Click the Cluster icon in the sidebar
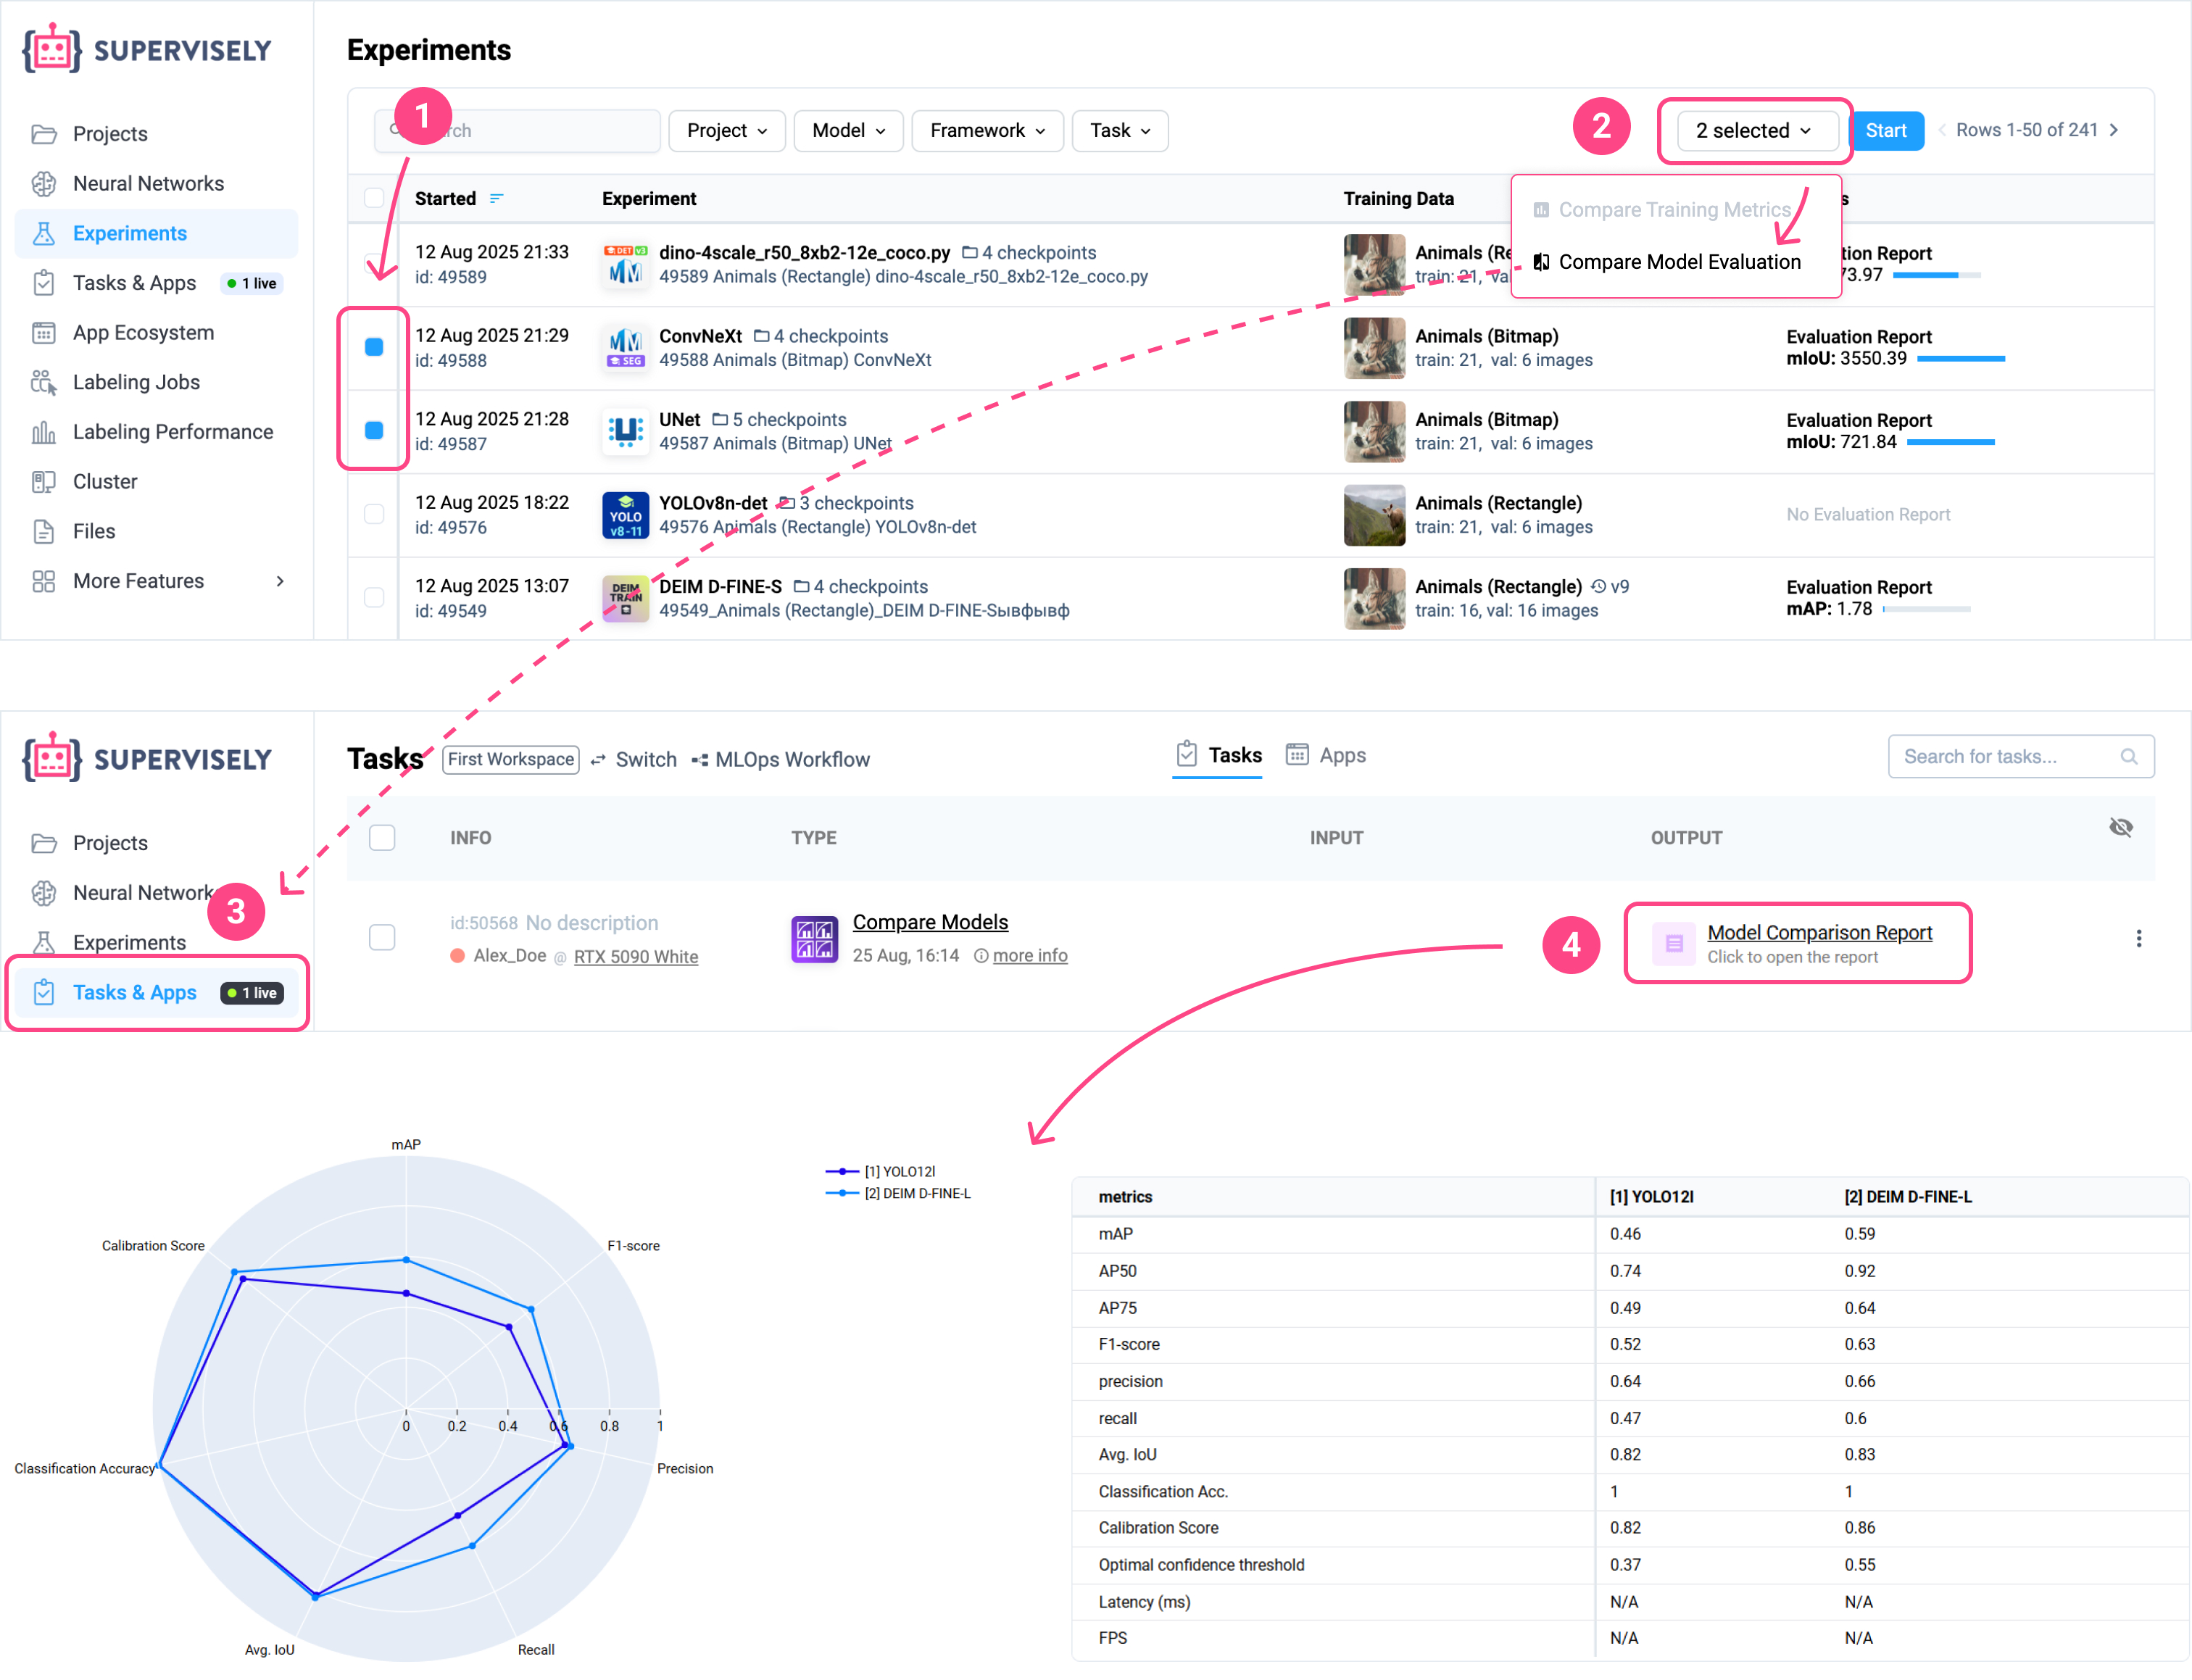The image size is (2192, 1680). (44, 481)
